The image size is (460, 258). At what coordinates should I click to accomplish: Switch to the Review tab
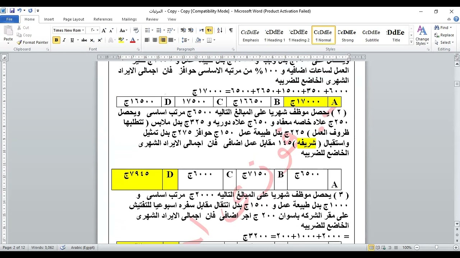[152, 19]
